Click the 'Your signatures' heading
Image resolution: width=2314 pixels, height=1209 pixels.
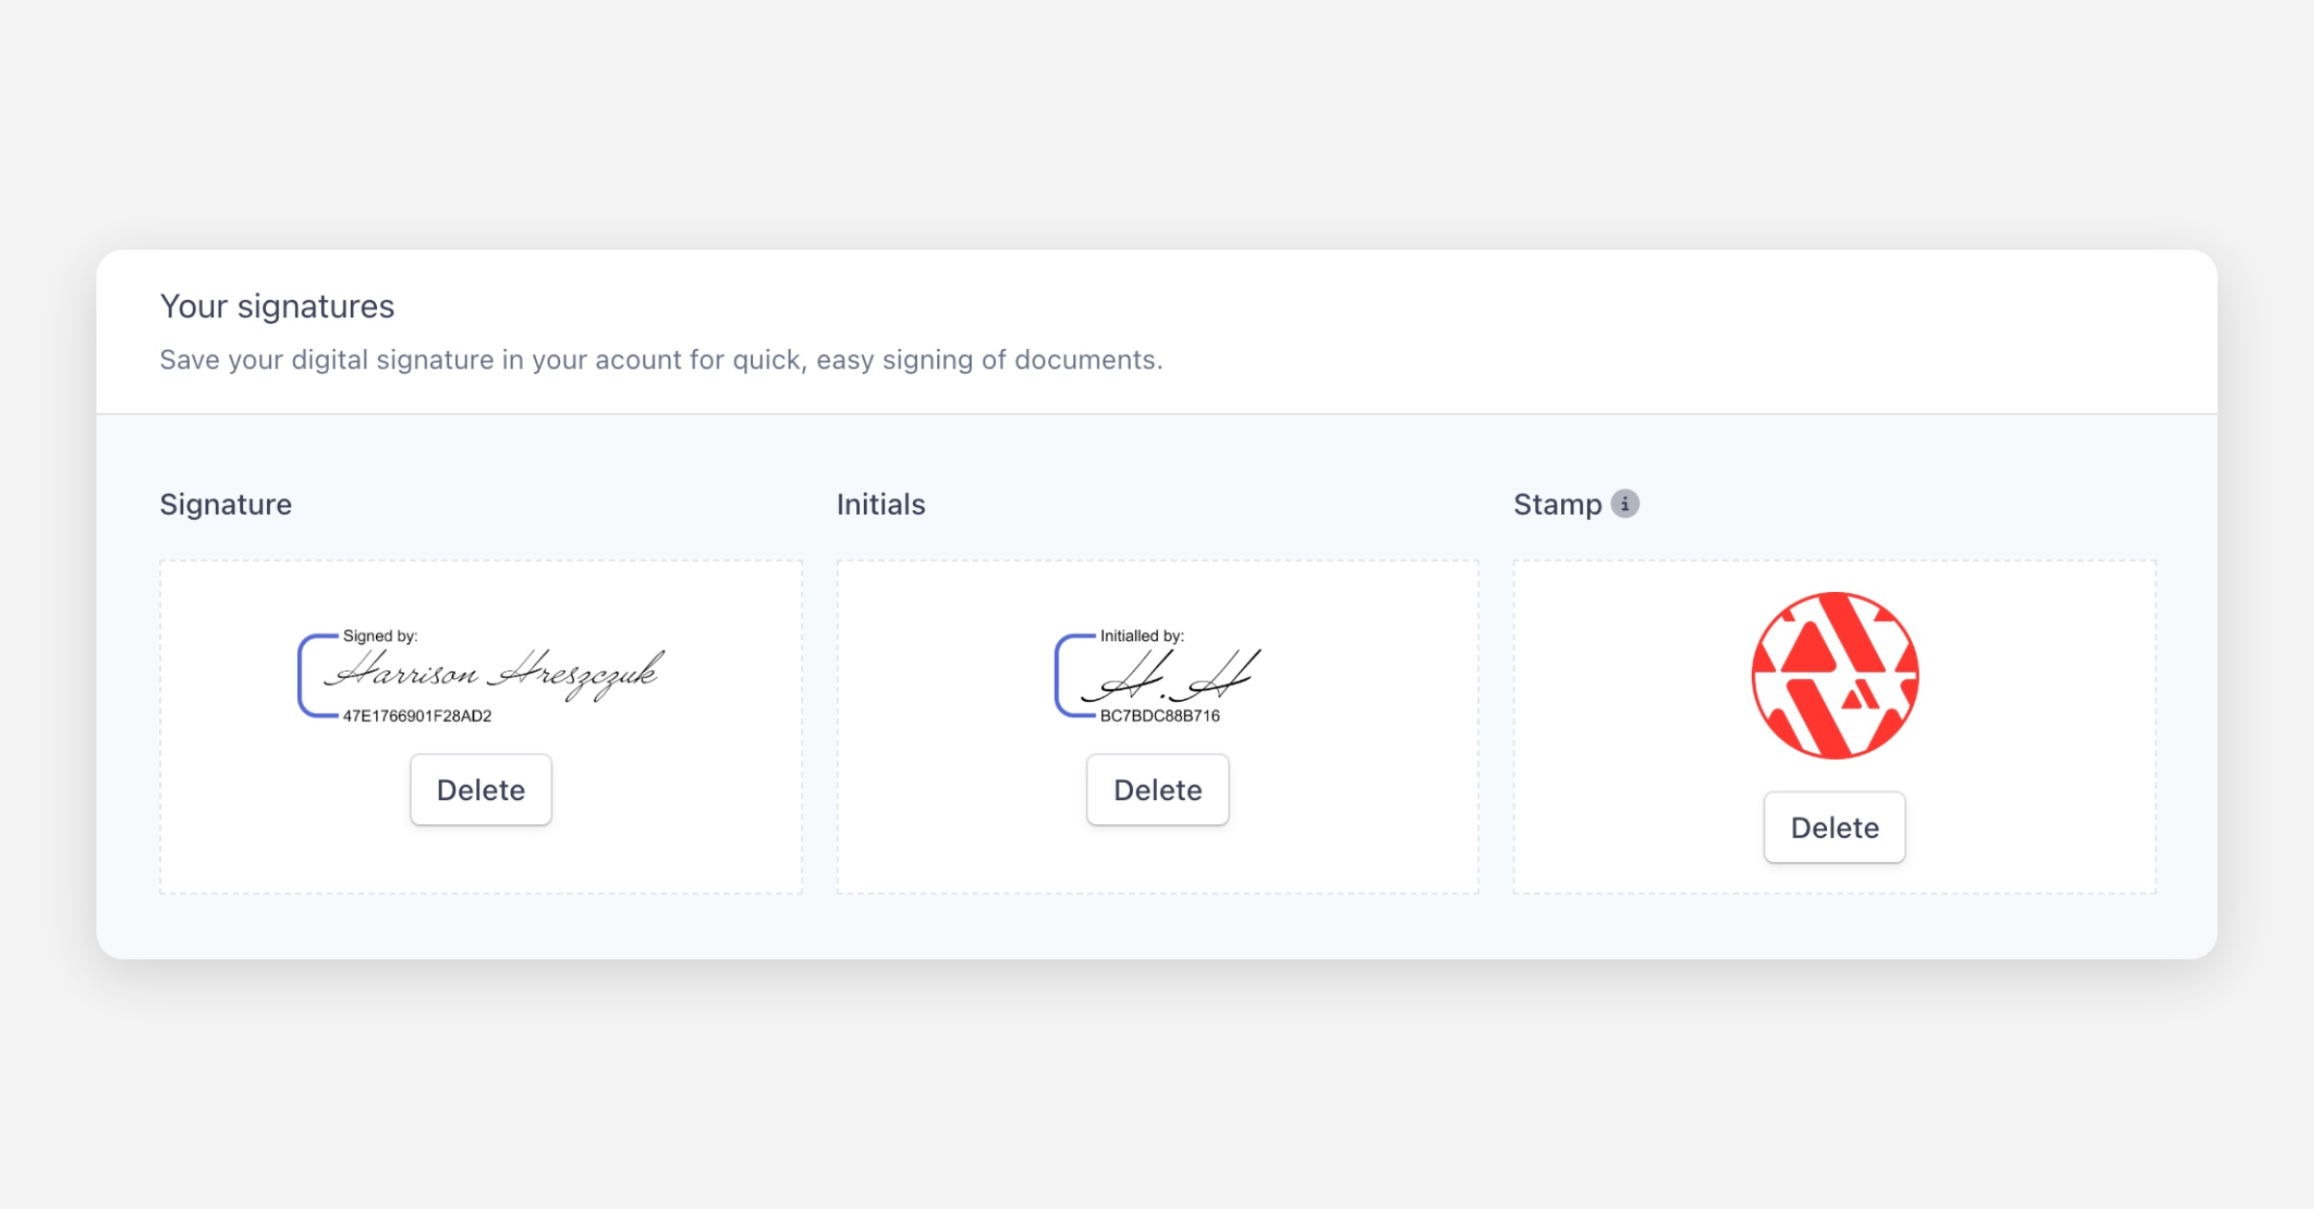point(277,307)
